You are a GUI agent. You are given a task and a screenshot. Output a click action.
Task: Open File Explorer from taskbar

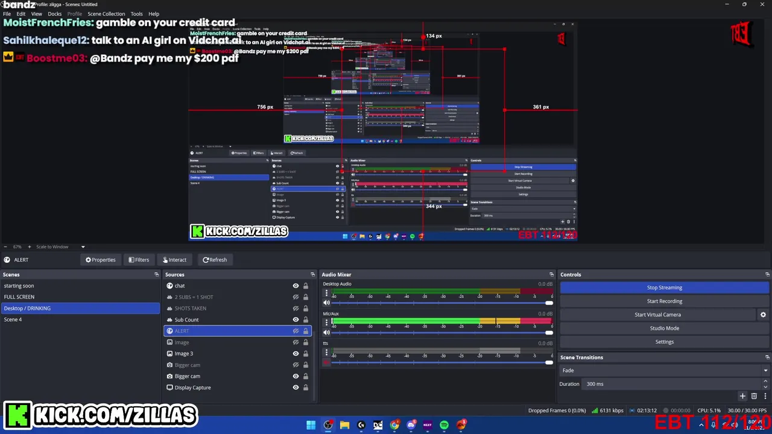[x=344, y=425]
